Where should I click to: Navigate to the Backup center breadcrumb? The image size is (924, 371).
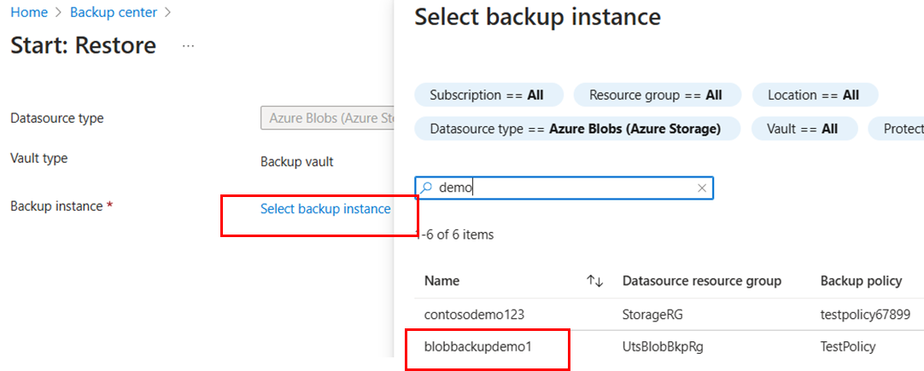pyautogui.click(x=114, y=13)
